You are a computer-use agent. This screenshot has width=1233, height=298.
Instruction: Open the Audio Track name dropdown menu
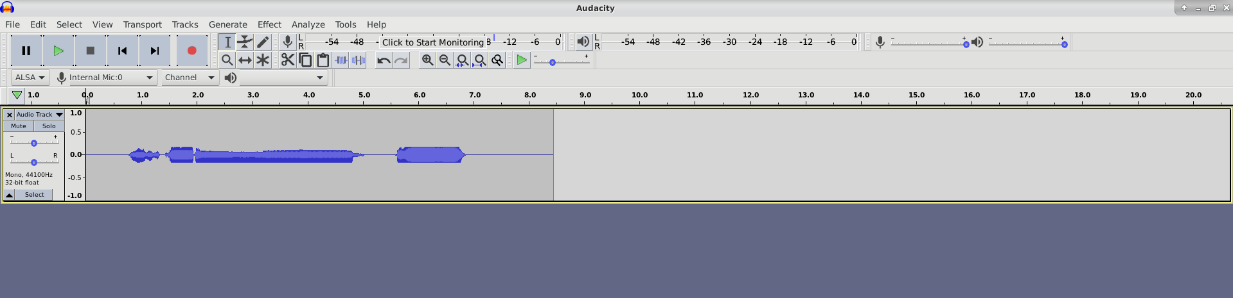tap(40, 115)
